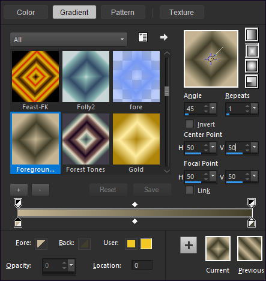Select the sunburst gradient style icon
This screenshot has width=266, height=281.
tap(252, 65)
